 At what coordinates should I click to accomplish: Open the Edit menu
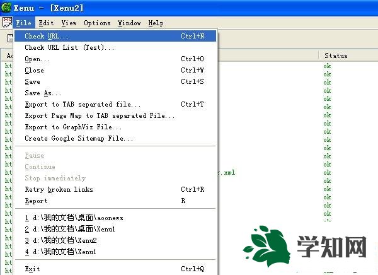(46, 23)
